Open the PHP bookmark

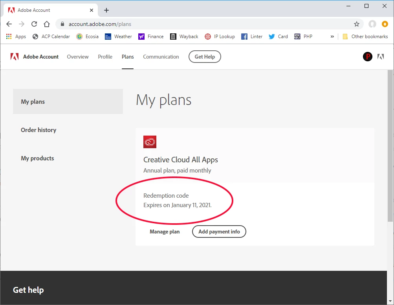tap(303, 37)
